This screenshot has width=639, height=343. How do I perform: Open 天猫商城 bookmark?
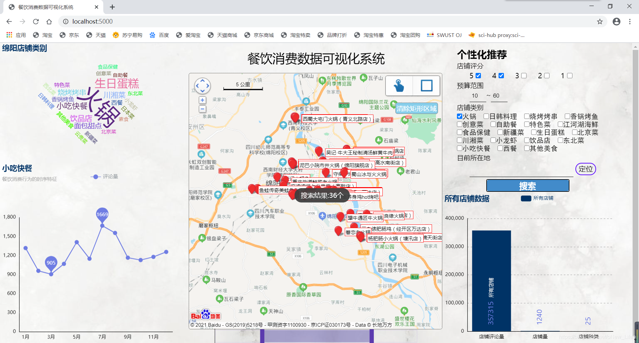click(x=222, y=35)
